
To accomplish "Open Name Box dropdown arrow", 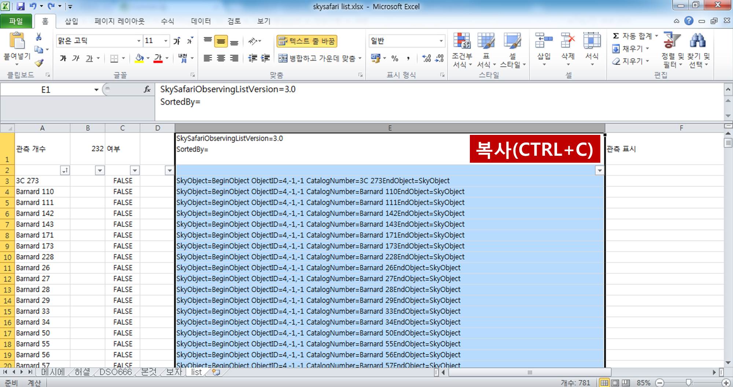I will (x=96, y=90).
